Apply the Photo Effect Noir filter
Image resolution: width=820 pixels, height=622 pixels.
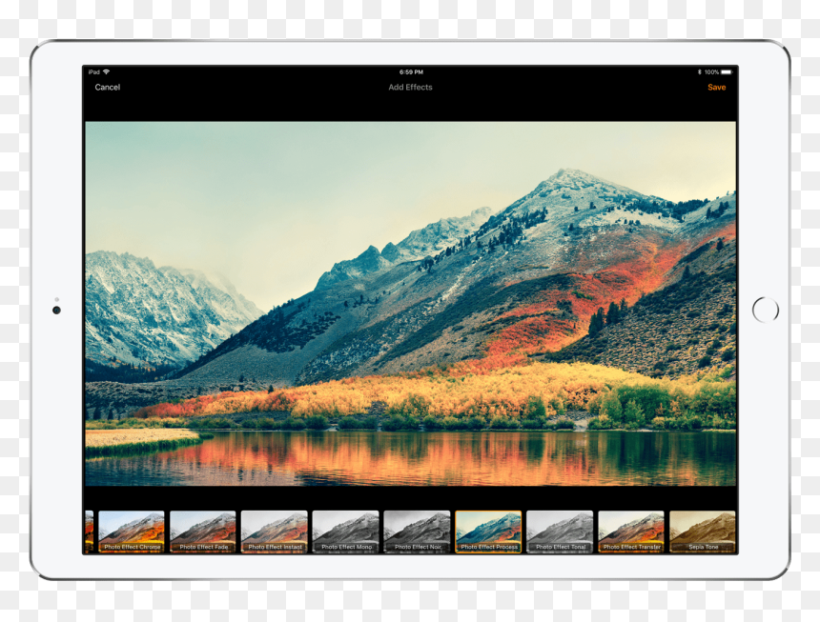[x=417, y=532]
